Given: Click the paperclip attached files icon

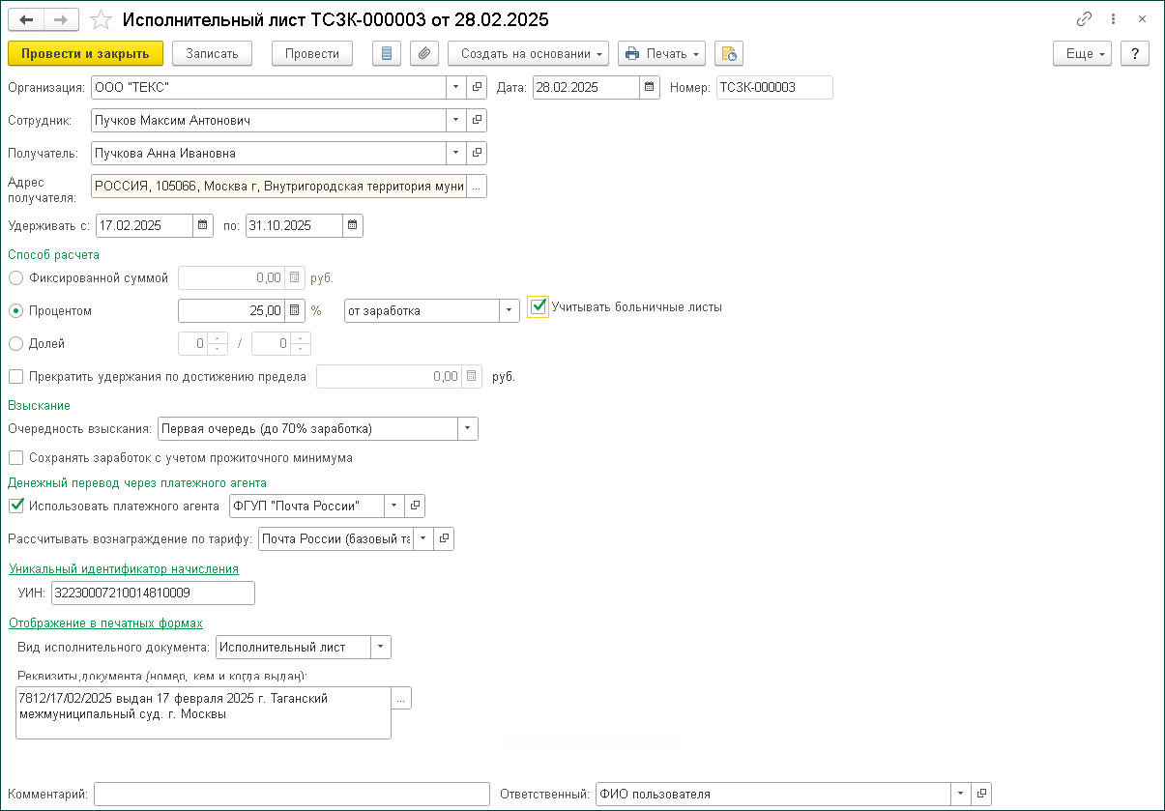Looking at the screenshot, I should pyautogui.click(x=424, y=53).
